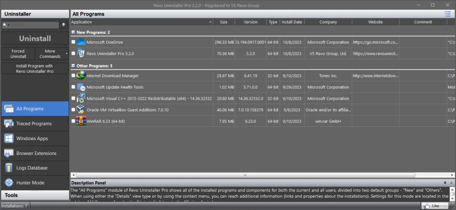Screen dimensions: 456x210
Task: Click the Traced Programs sidebar icon
Action: [9, 123]
